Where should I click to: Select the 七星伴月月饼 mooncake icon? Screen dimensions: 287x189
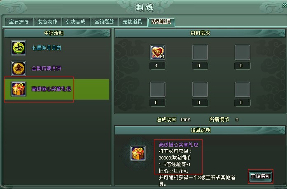tap(18, 48)
